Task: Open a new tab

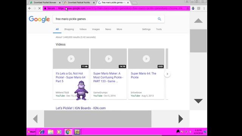Action: [135, 3]
